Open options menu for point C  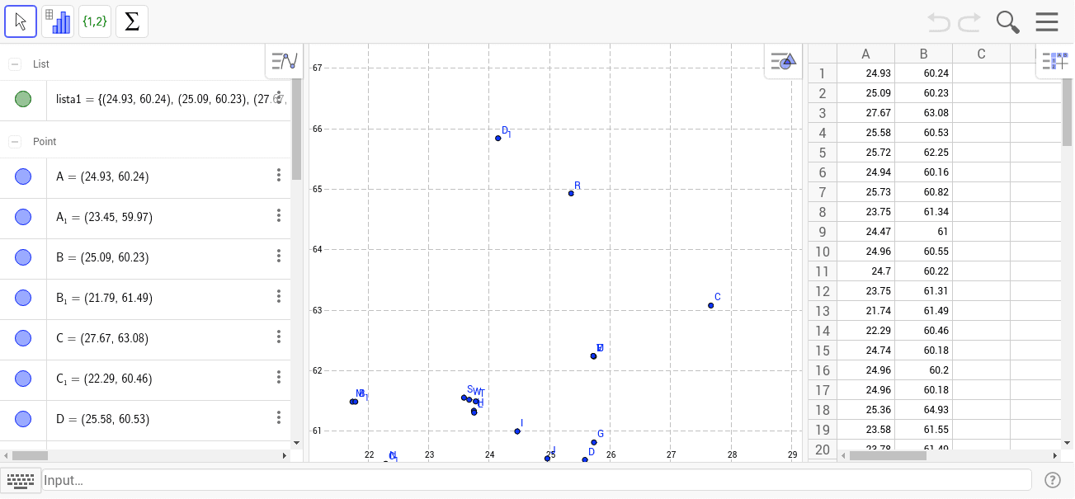tap(279, 337)
